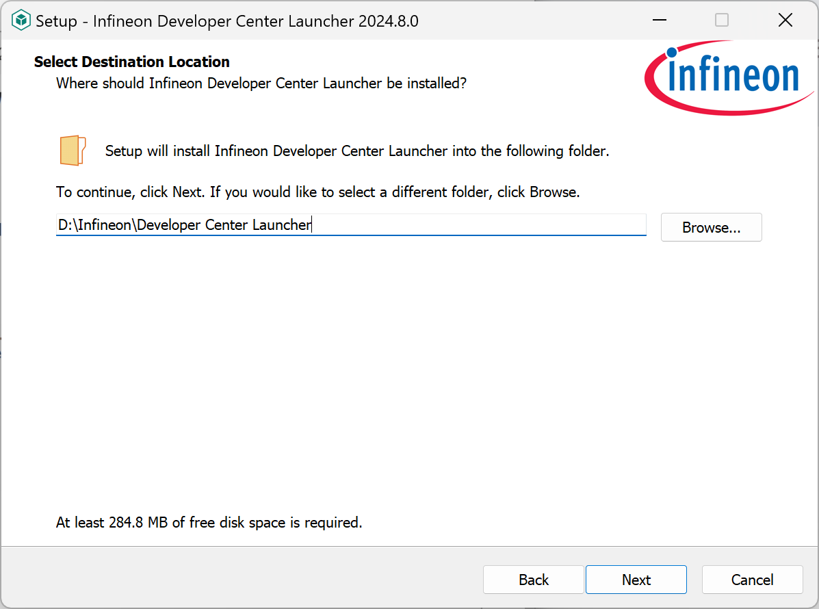This screenshot has height=609, width=819.
Task: Close the setup window
Action: pos(785,21)
